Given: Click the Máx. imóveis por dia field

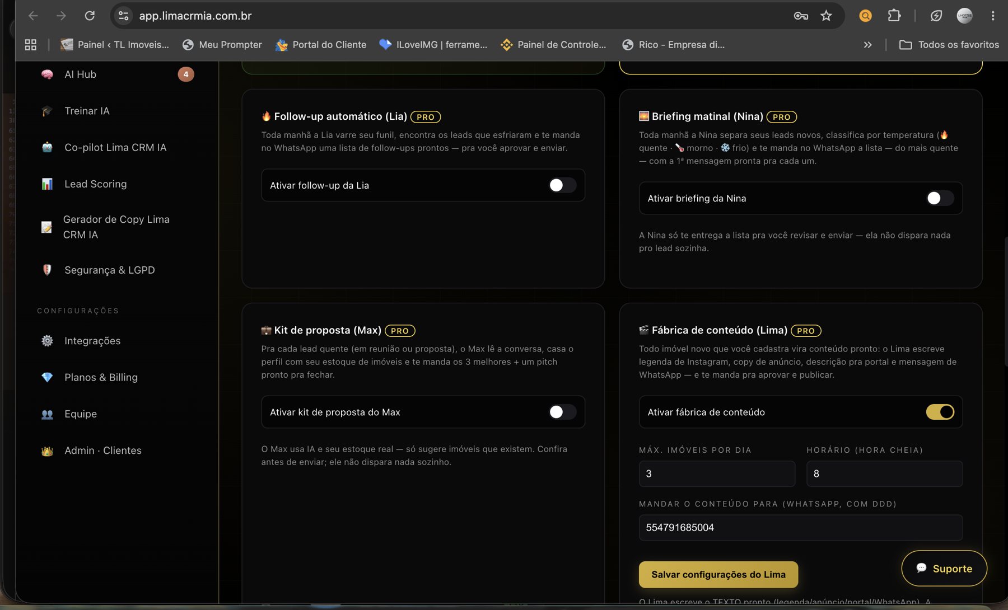Looking at the screenshot, I should click(717, 473).
